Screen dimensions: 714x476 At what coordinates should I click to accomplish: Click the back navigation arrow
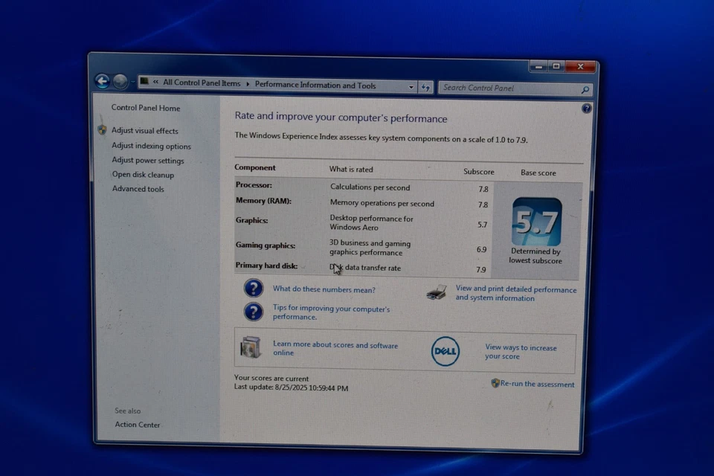click(102, 80)
